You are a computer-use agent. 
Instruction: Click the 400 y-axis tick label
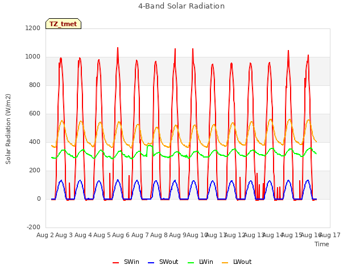[x=35, y=142]
